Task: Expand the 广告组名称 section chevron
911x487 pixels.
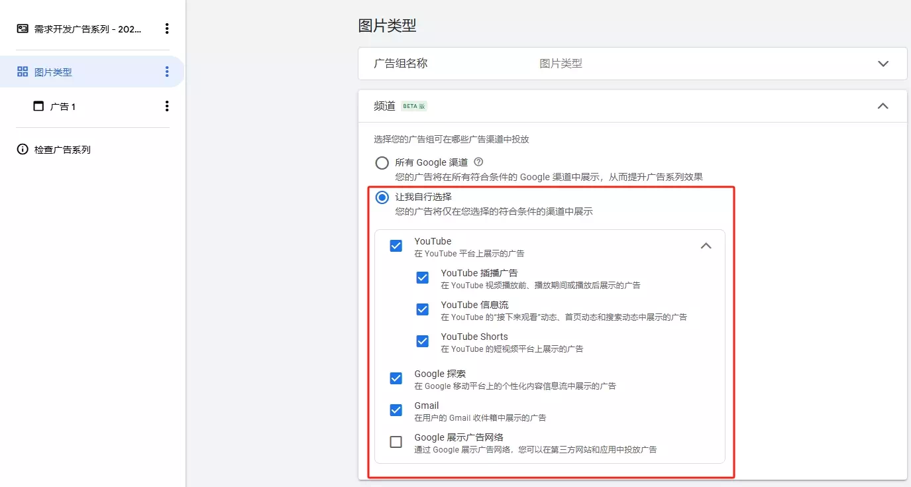Action: (x=883, y=64)
